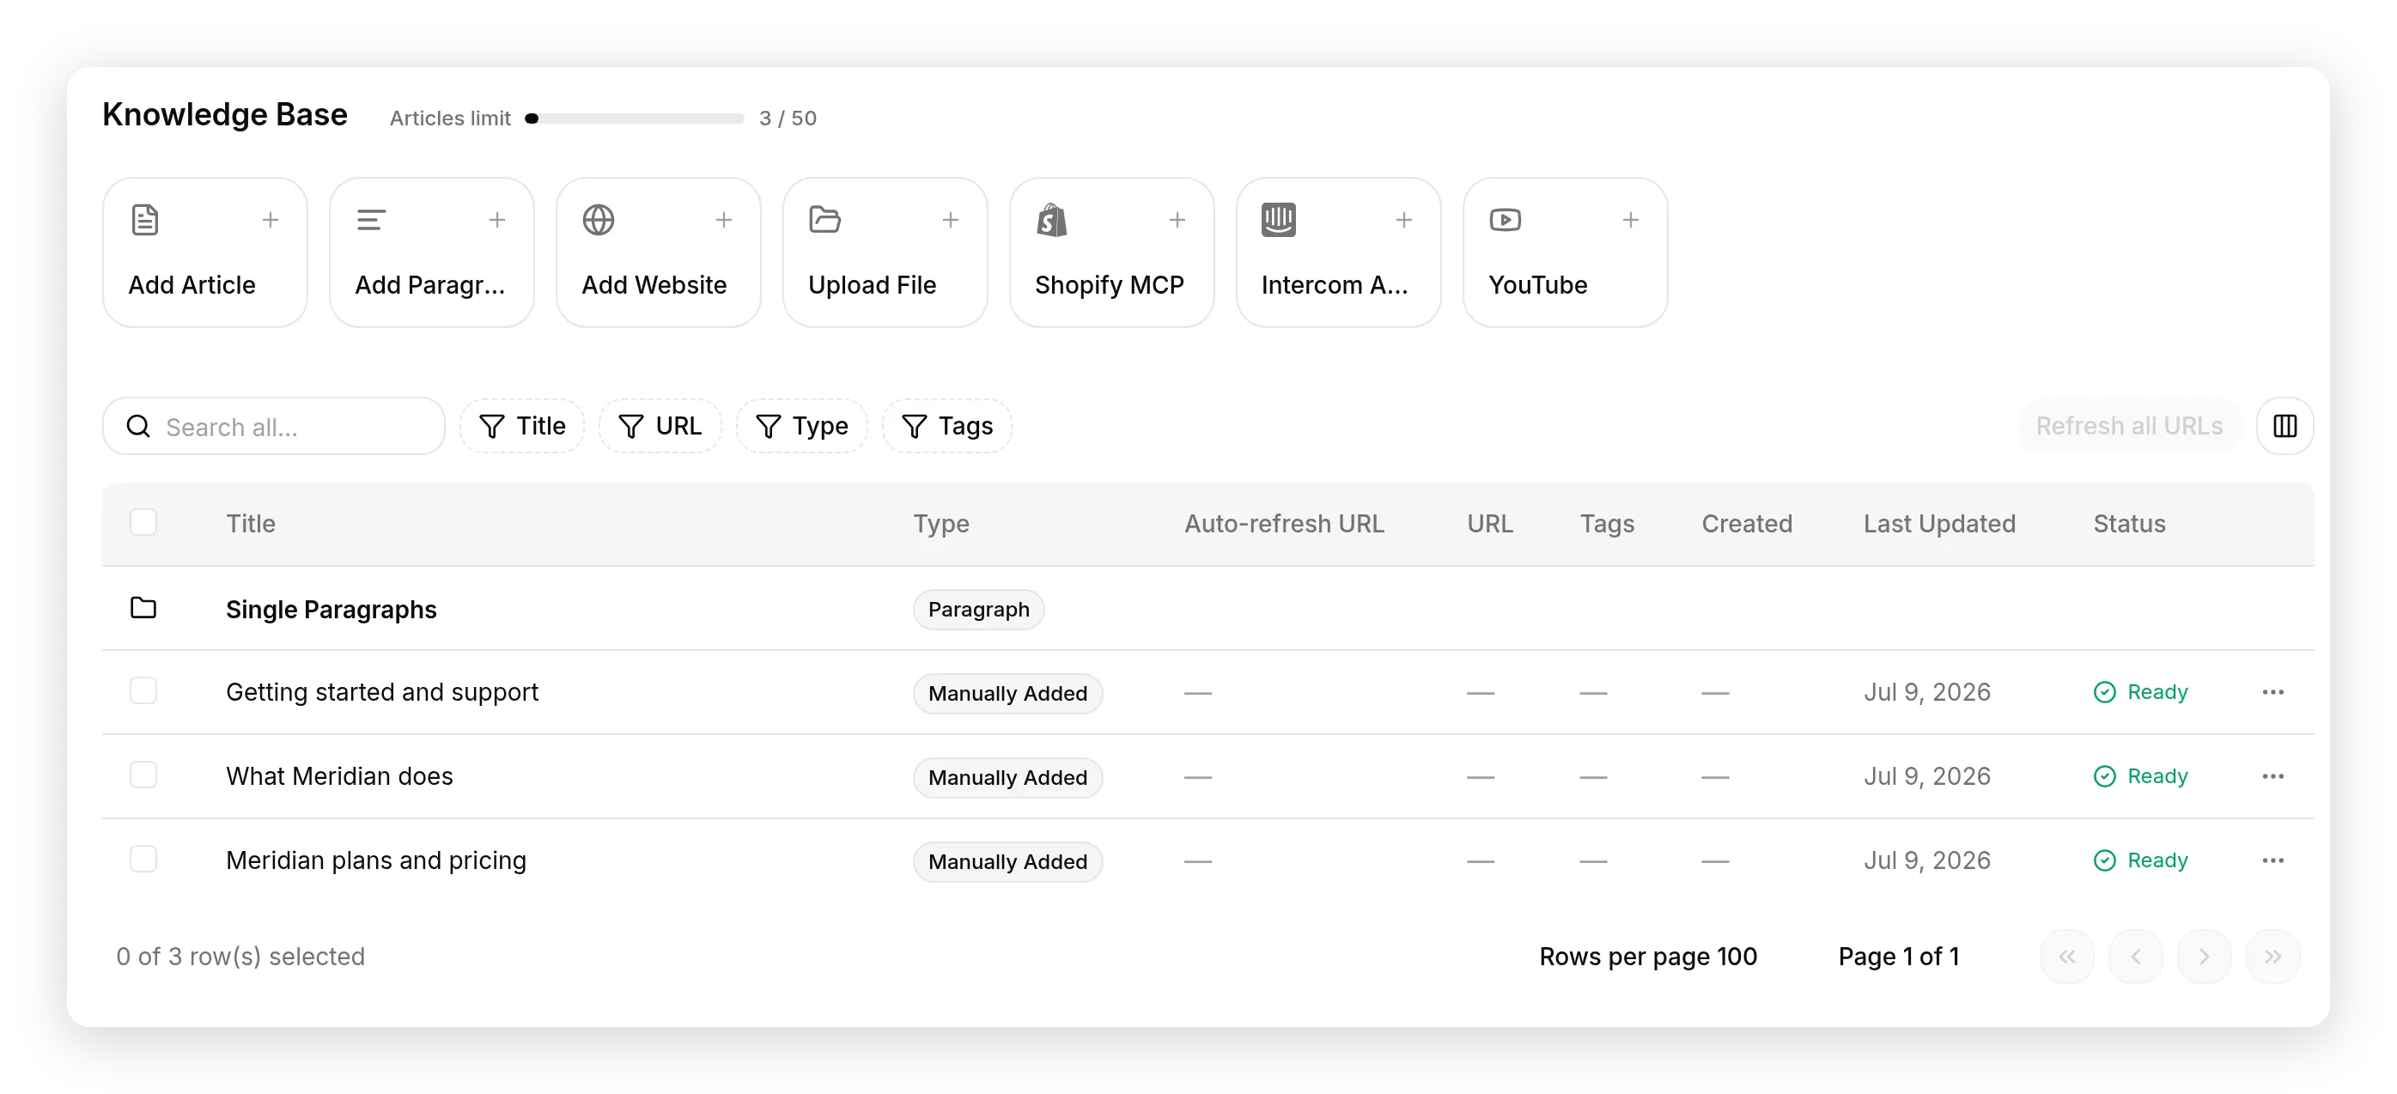Toggle the select-all rows checkbox
Screen dimensions: 2397x1094
(x=143, y=523)
